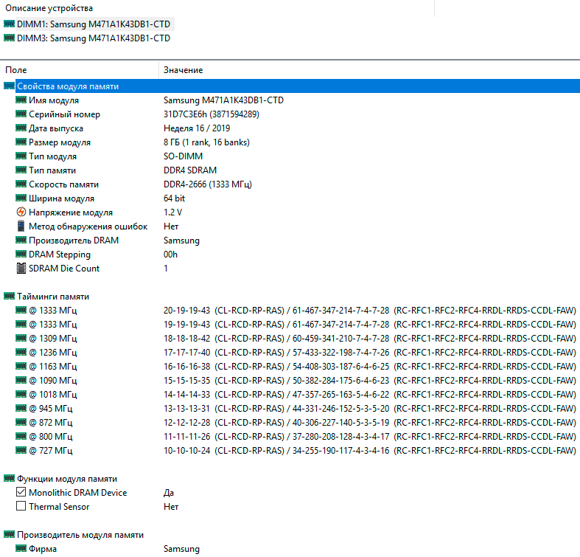Click the icon beside 'Скорость памяти'
Viewport: 580px width, 557px height.
pos(21,184)
